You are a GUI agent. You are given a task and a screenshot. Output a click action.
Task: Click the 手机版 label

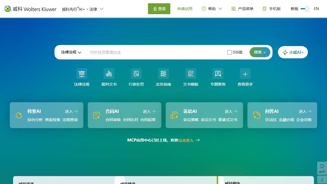pyautogui.click(x=275, y=9)
